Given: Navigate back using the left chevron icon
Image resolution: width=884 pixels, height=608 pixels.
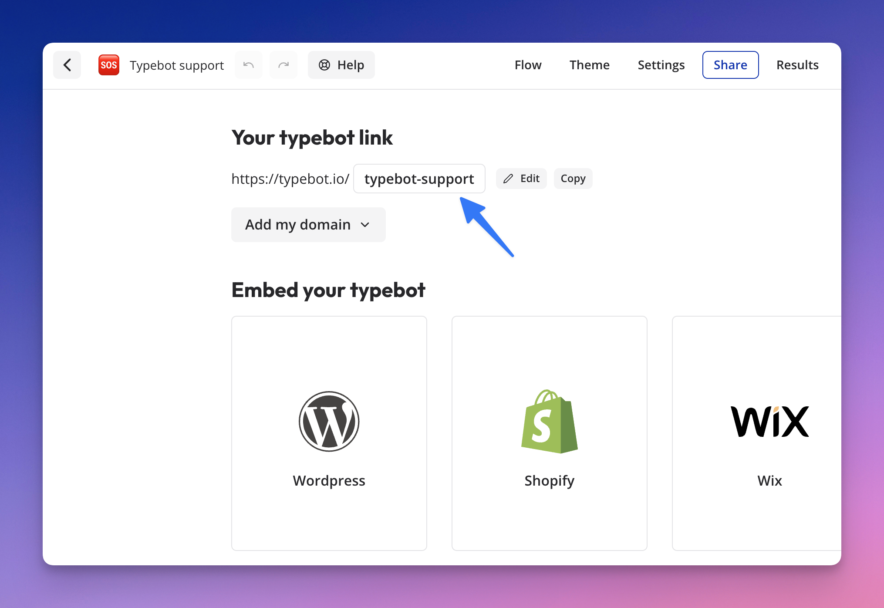Looking at the screenshot, I should (x=67, y=64).
